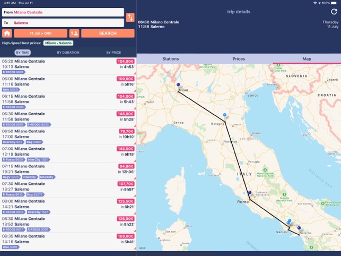Tap the 05:20 trip's FrR1000 train tag
The height and width of the screenshot is (256, 341).
click(13, 72)
